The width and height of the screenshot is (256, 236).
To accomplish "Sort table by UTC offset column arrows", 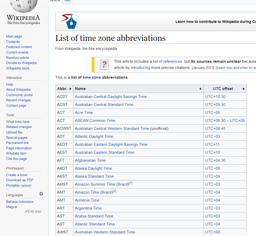I will click(243, 89).
